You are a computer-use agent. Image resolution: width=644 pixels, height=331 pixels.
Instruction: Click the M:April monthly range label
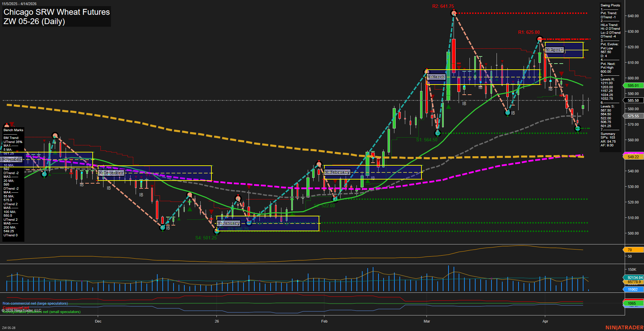coord(555,50)
